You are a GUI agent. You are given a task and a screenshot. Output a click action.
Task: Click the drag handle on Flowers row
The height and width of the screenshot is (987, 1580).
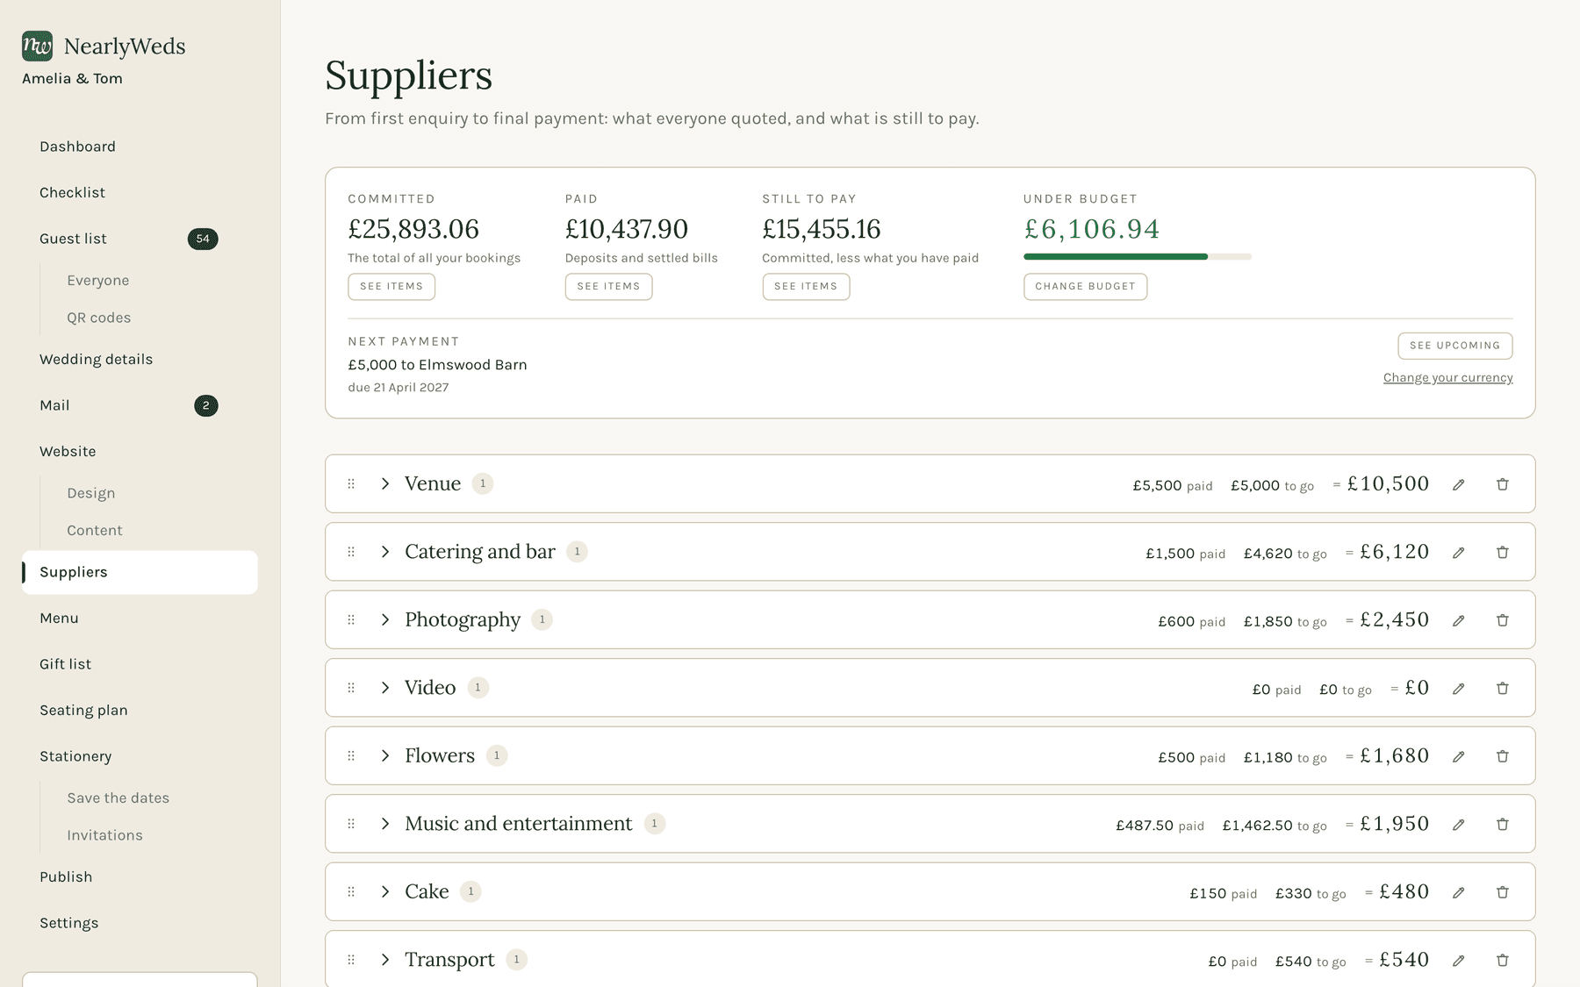[x=351, y=755]
